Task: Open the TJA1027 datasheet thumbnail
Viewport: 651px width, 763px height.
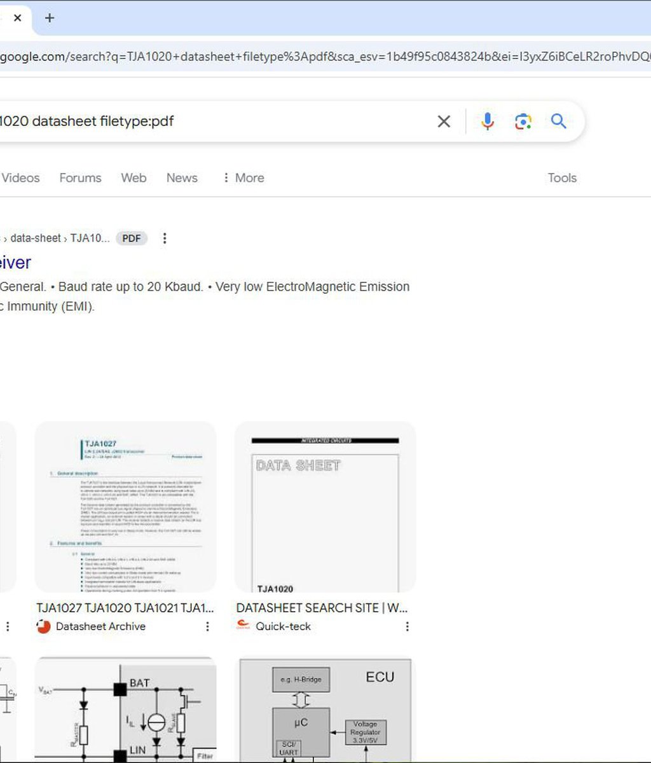Action: [125, 507]
